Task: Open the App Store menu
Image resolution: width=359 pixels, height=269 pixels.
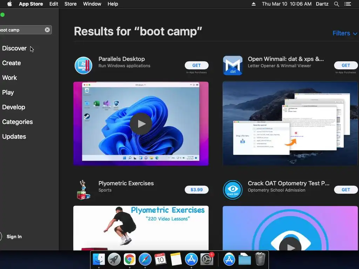Action: (31, 4)
